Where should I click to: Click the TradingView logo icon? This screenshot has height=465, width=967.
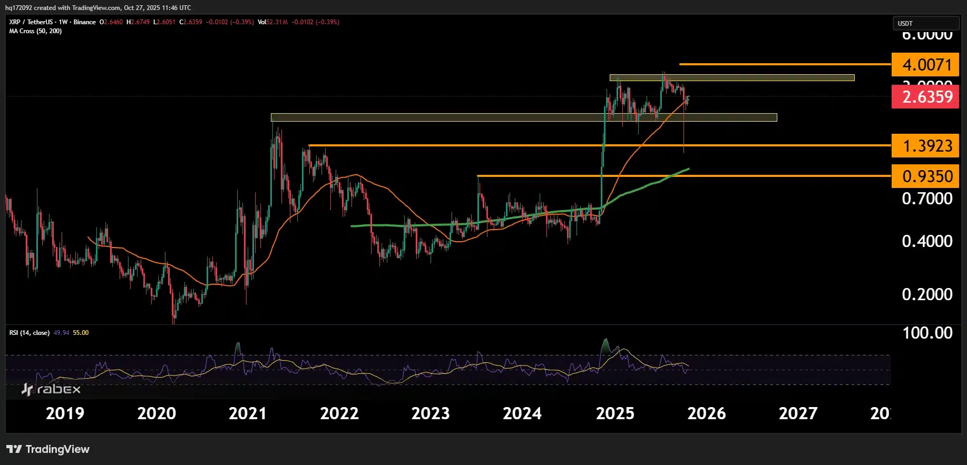(14, 449)
